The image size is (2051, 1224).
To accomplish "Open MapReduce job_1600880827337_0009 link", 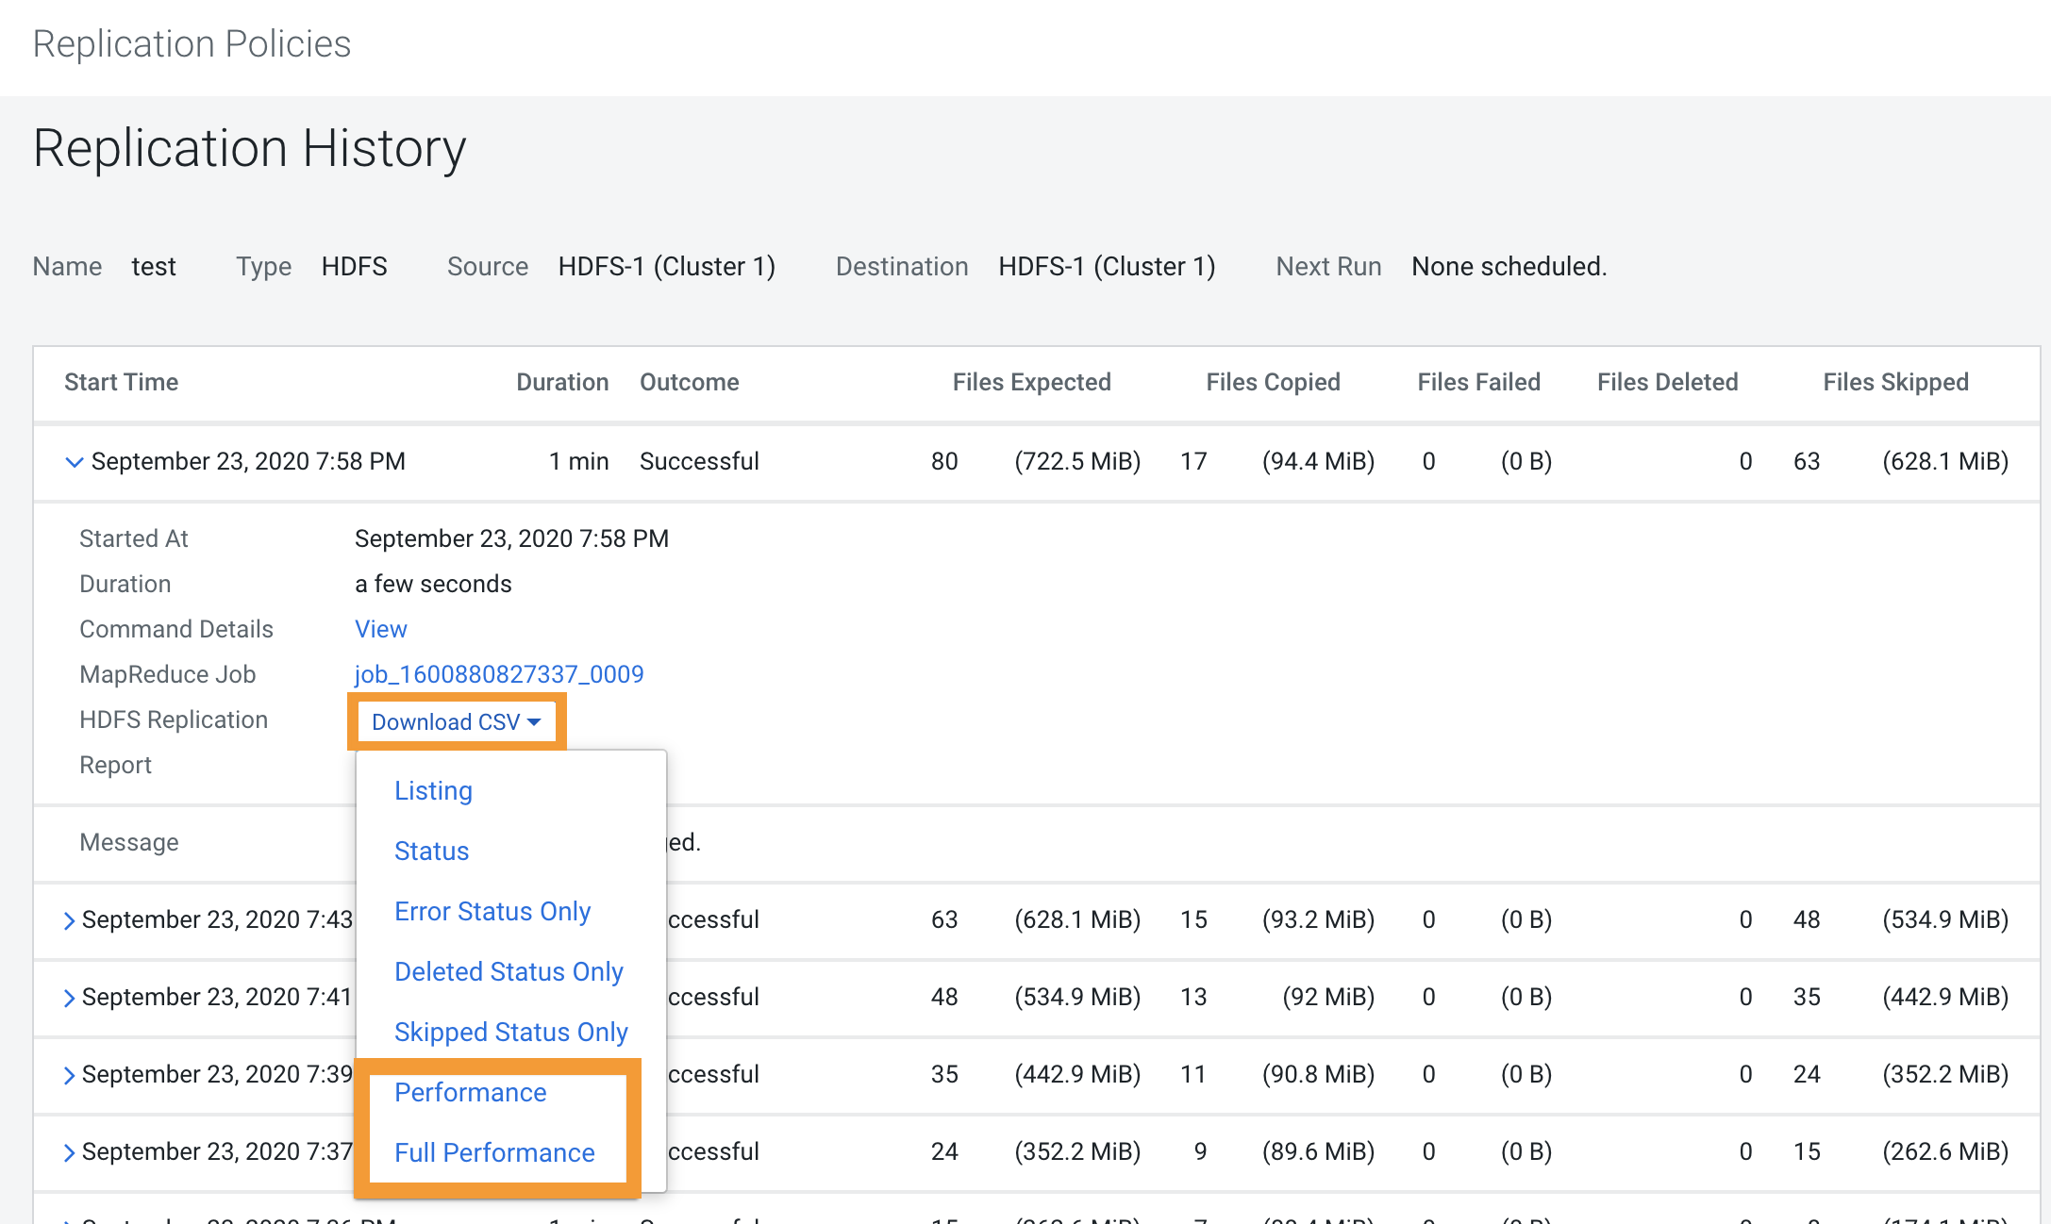I will (498, 674).
